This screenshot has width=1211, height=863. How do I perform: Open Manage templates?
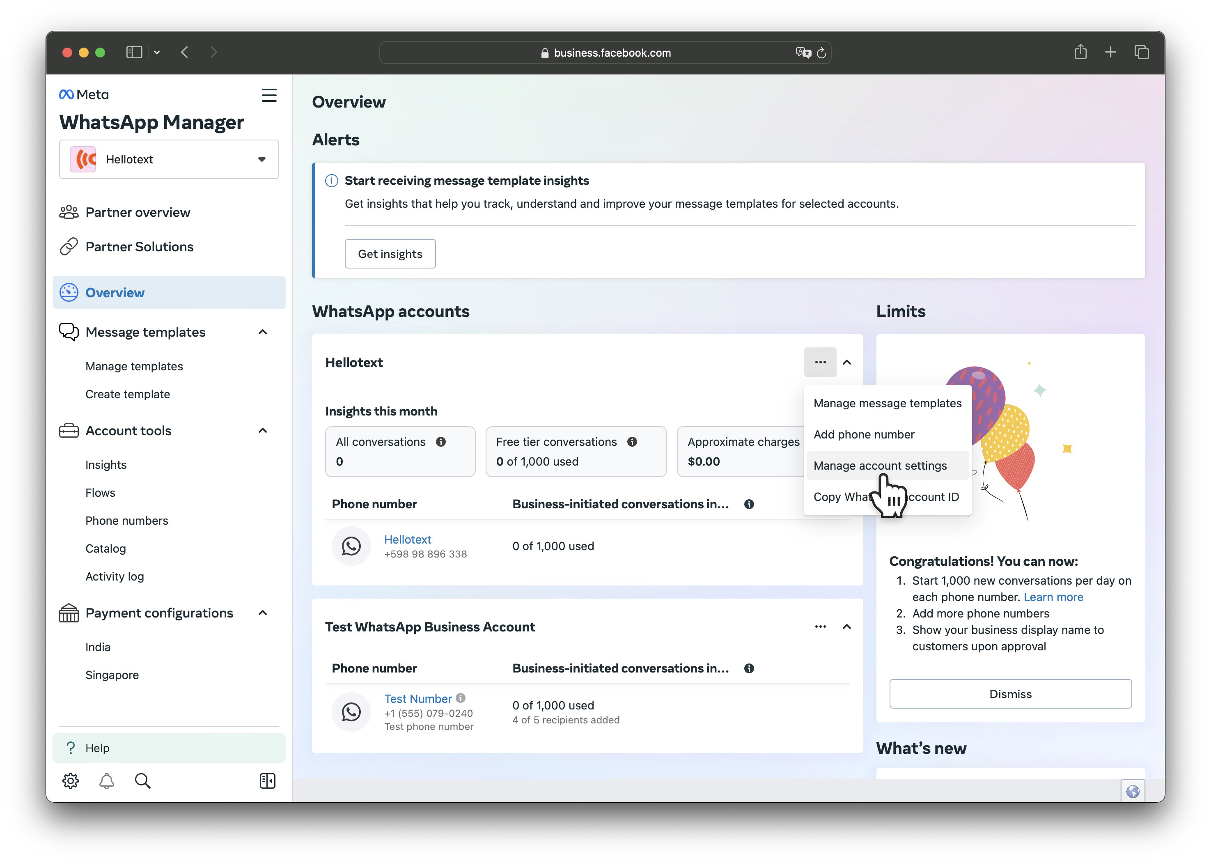[134, 366]
